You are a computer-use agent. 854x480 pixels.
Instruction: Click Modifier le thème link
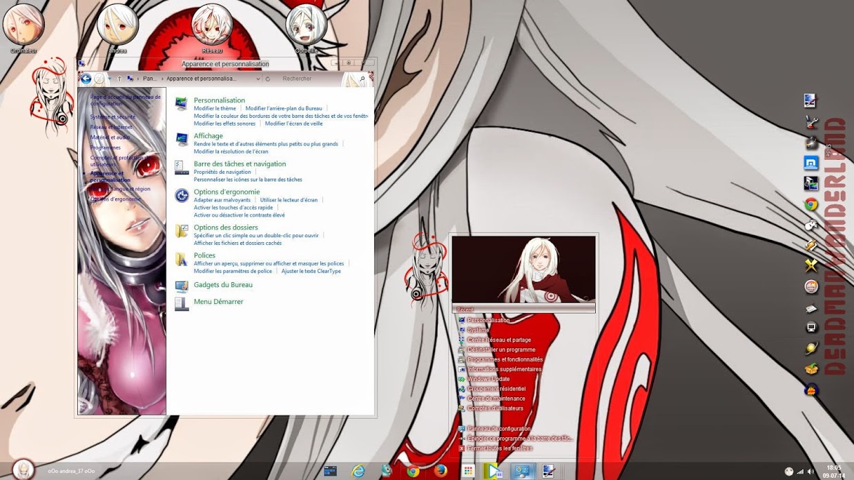[x=215, y=108]
